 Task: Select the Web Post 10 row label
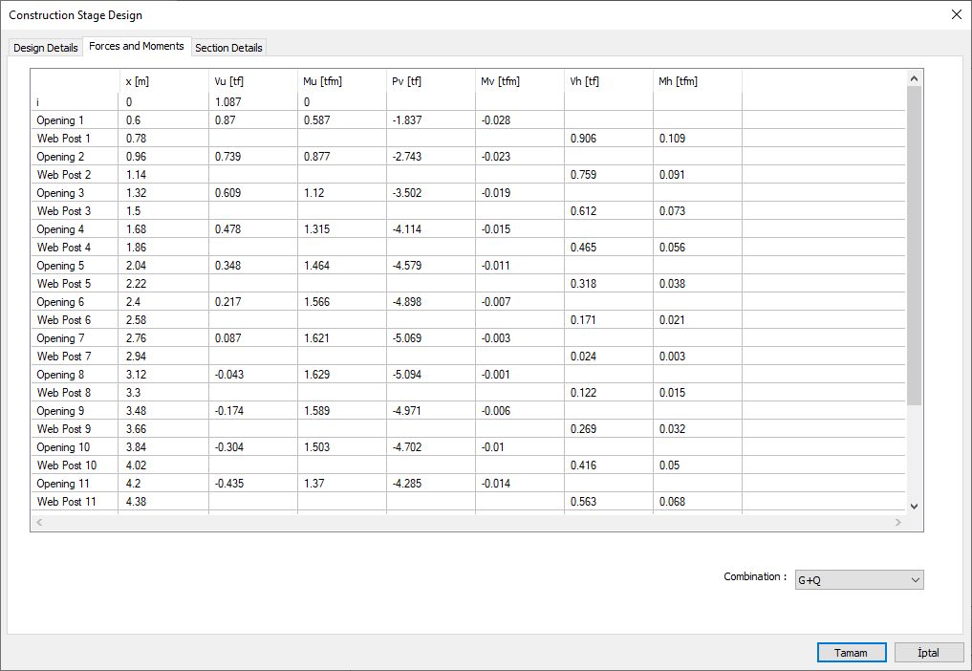(66, 465)
